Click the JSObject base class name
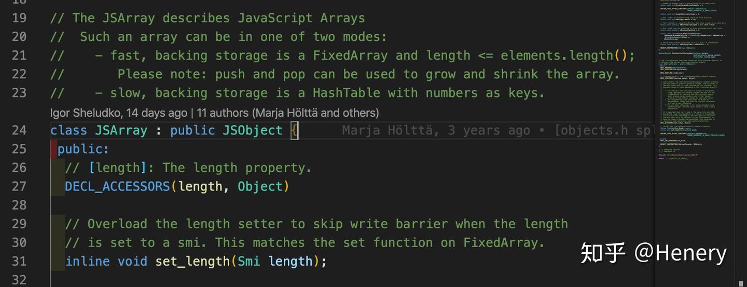The height and width of the screenshot is (287, 747). click(253, 130)
